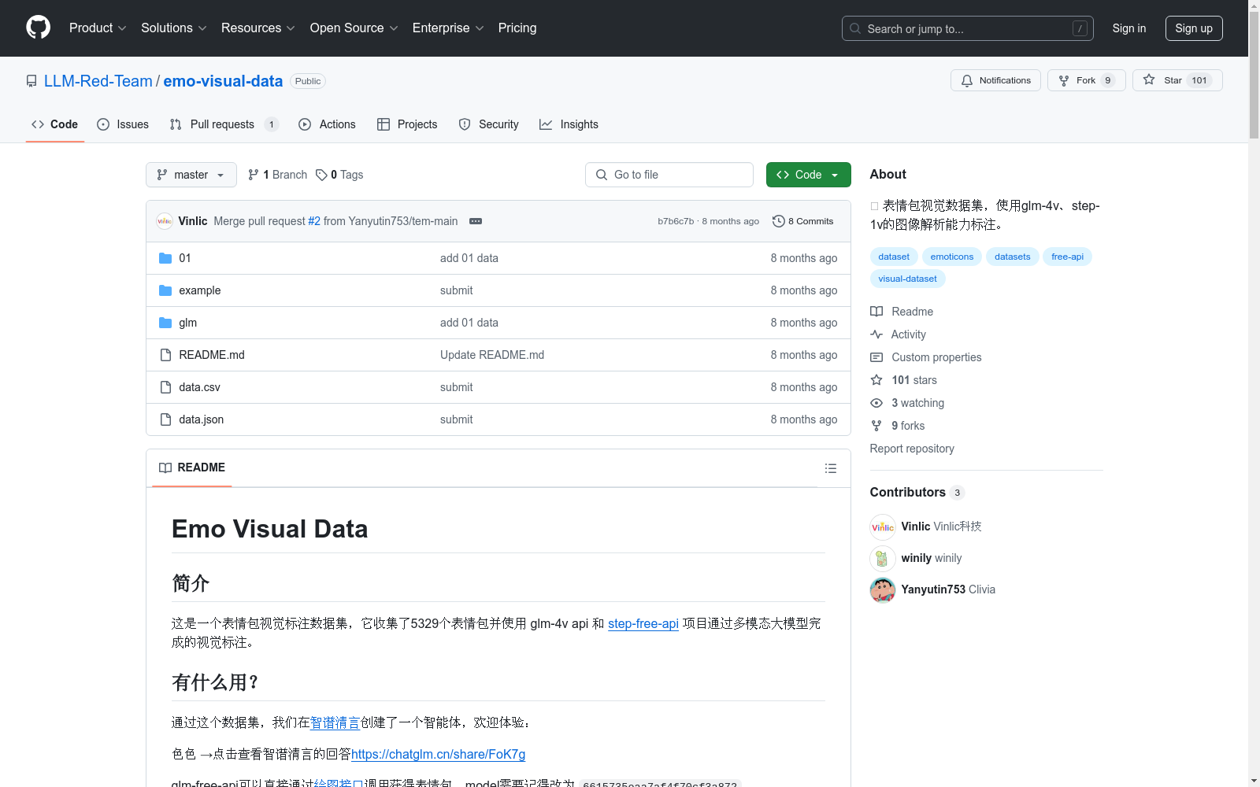Open the Product dropdown menu
The width and height of the screenshot is (1260, 787).
click(x=98, y=28)
